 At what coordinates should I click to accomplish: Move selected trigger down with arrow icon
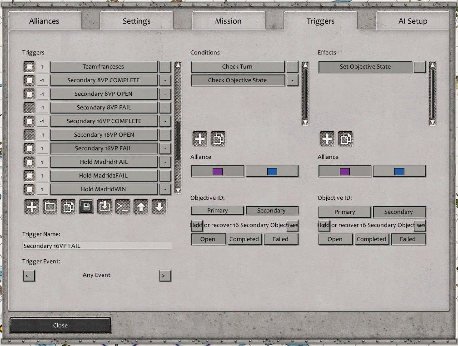point(159,207)
